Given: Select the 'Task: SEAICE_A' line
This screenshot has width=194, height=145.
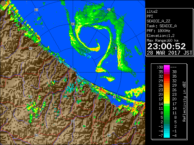Looking at the screenshot, I should pos(162,26).
